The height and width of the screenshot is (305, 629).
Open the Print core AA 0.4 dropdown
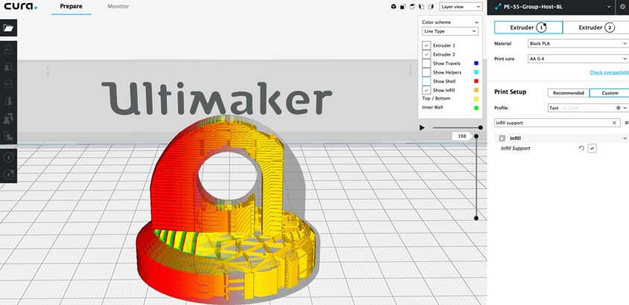coord(578,59)
